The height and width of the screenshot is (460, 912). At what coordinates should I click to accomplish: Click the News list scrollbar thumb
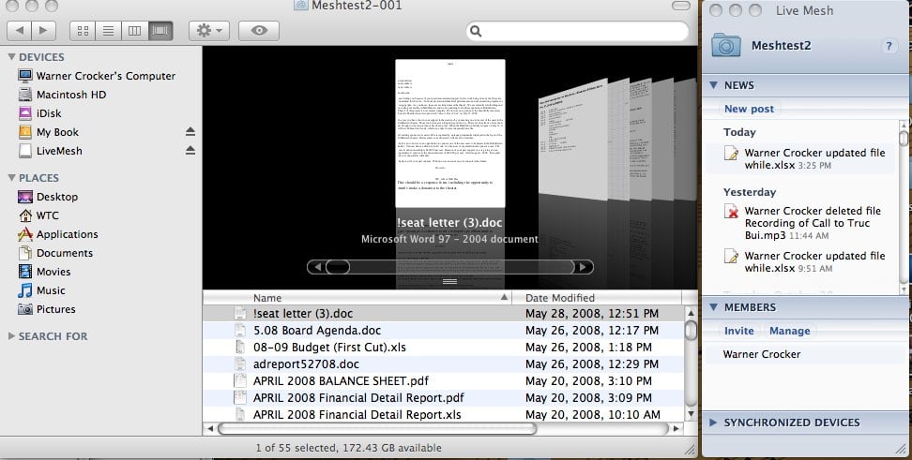click(904, 139)
